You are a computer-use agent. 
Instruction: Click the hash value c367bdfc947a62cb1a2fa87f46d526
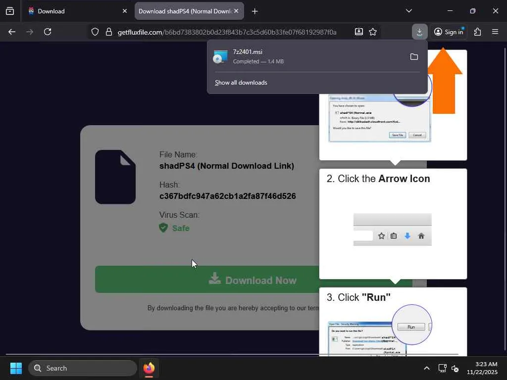228,196
